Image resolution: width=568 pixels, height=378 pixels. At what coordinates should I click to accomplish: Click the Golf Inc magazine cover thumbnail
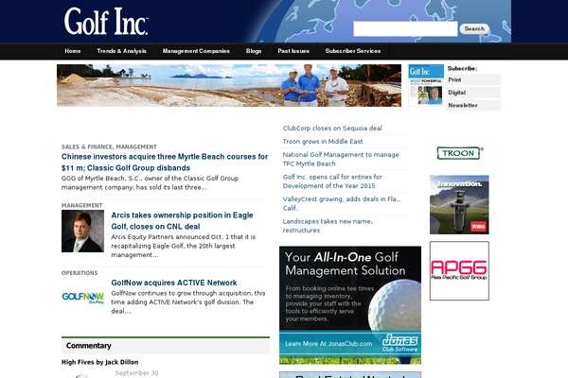[x=426, y=85]
